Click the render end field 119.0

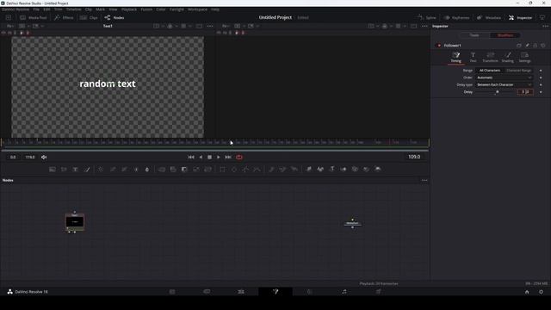click(x=30, y=157)
